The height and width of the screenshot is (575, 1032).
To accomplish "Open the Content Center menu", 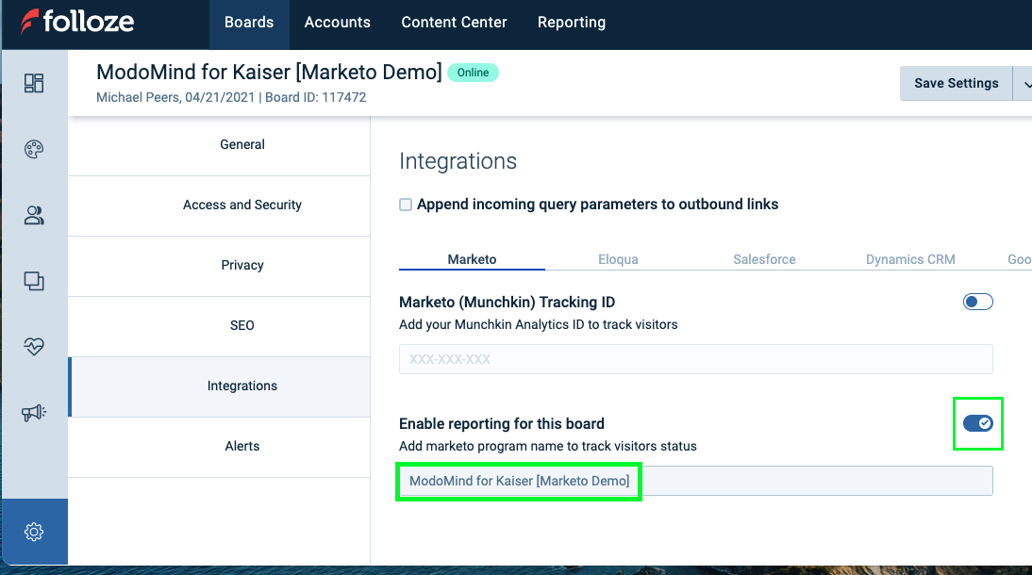I will tap(454, 23).
